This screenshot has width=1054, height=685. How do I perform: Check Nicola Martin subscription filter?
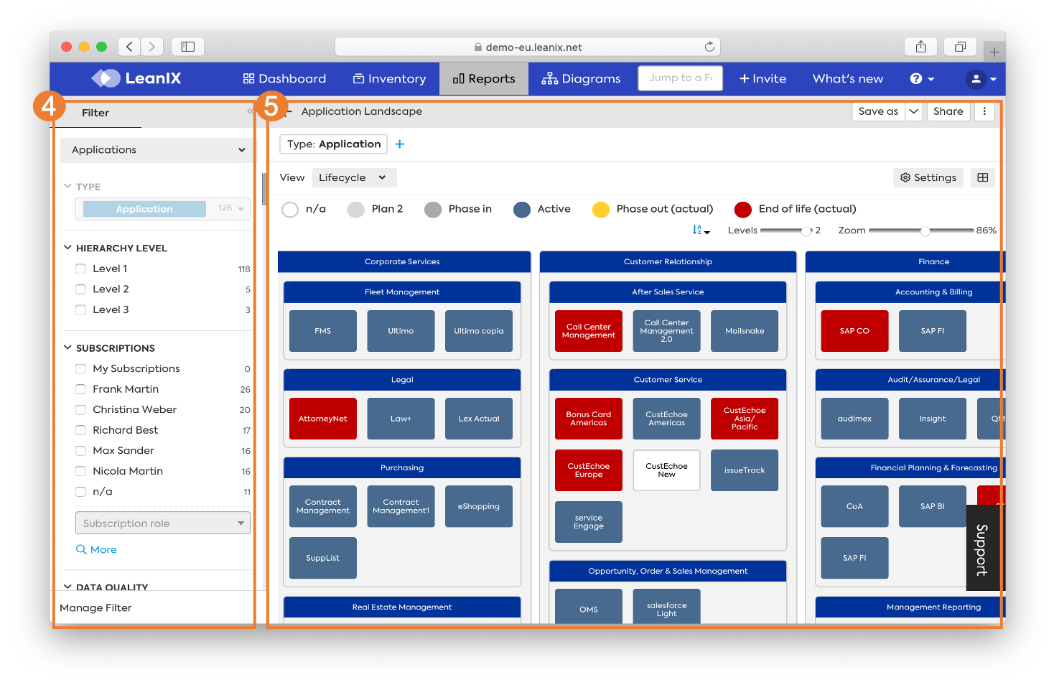(80, 472)
